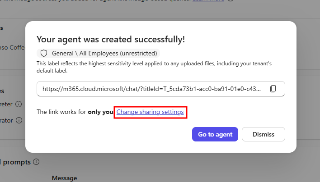Click inside the agent URL field
This screenshot has height=182, width=320.
point(151,89)
